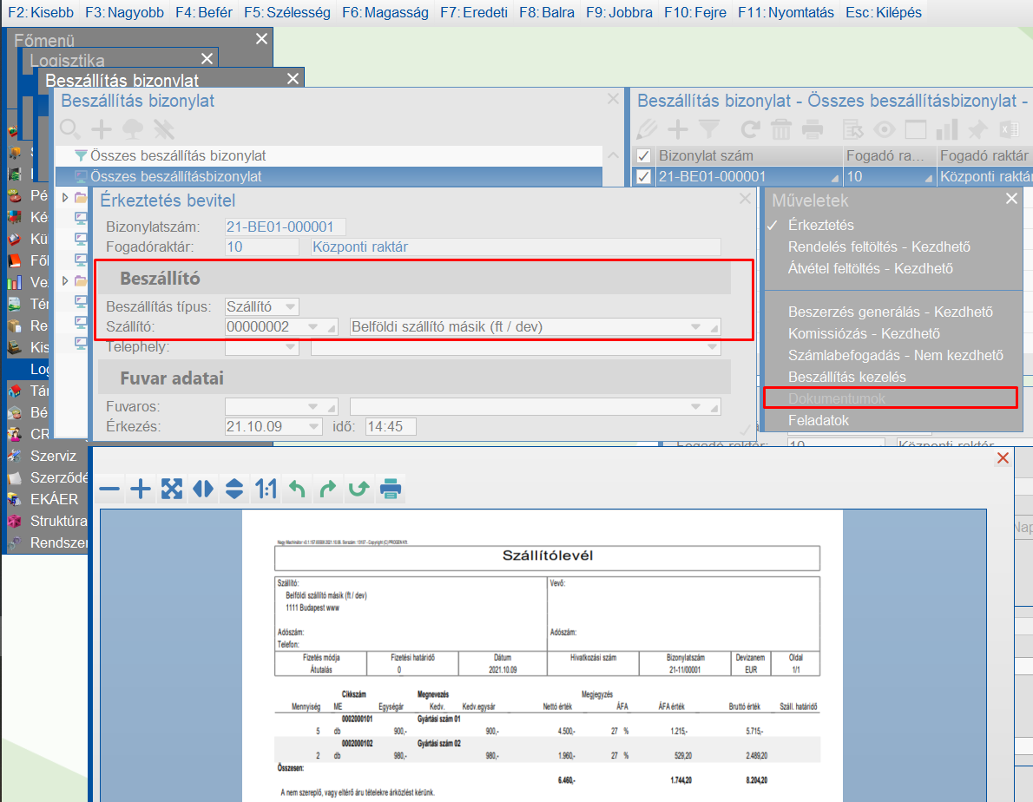
Task: Choose Komissiózás - Kezdhető menu entry
Action: tap(864, 333)
